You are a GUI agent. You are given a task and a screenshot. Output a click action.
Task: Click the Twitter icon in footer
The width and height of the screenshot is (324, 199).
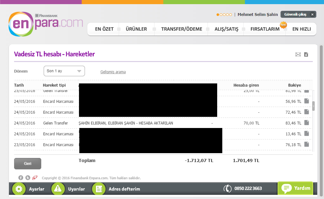click(28, 178)
